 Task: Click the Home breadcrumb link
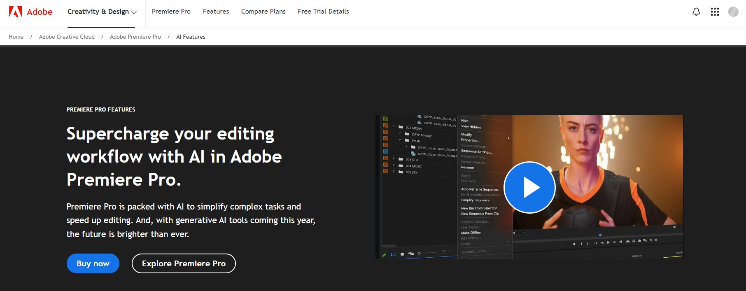16,37
